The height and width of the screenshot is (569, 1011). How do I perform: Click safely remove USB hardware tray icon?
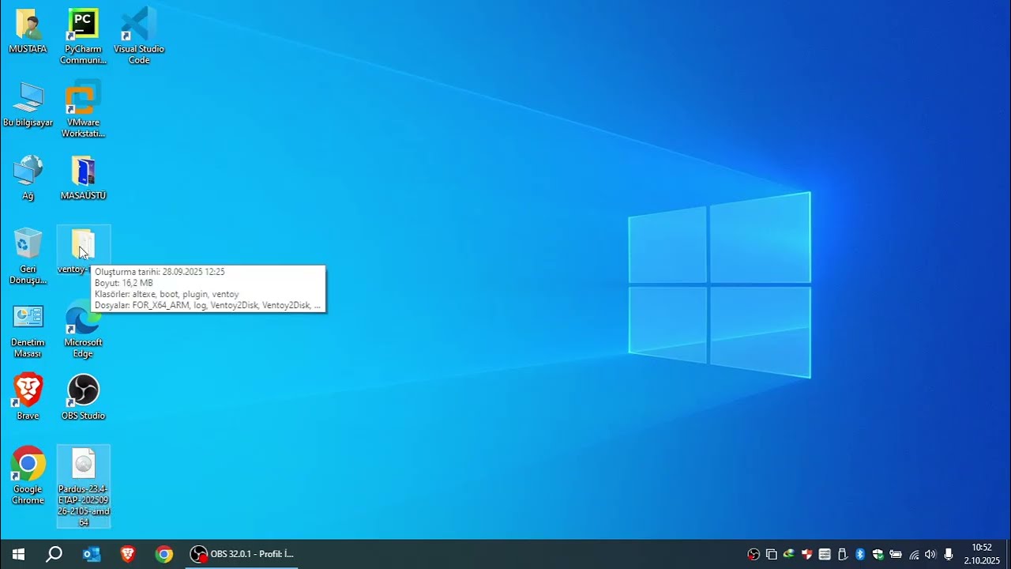point(842,555)
